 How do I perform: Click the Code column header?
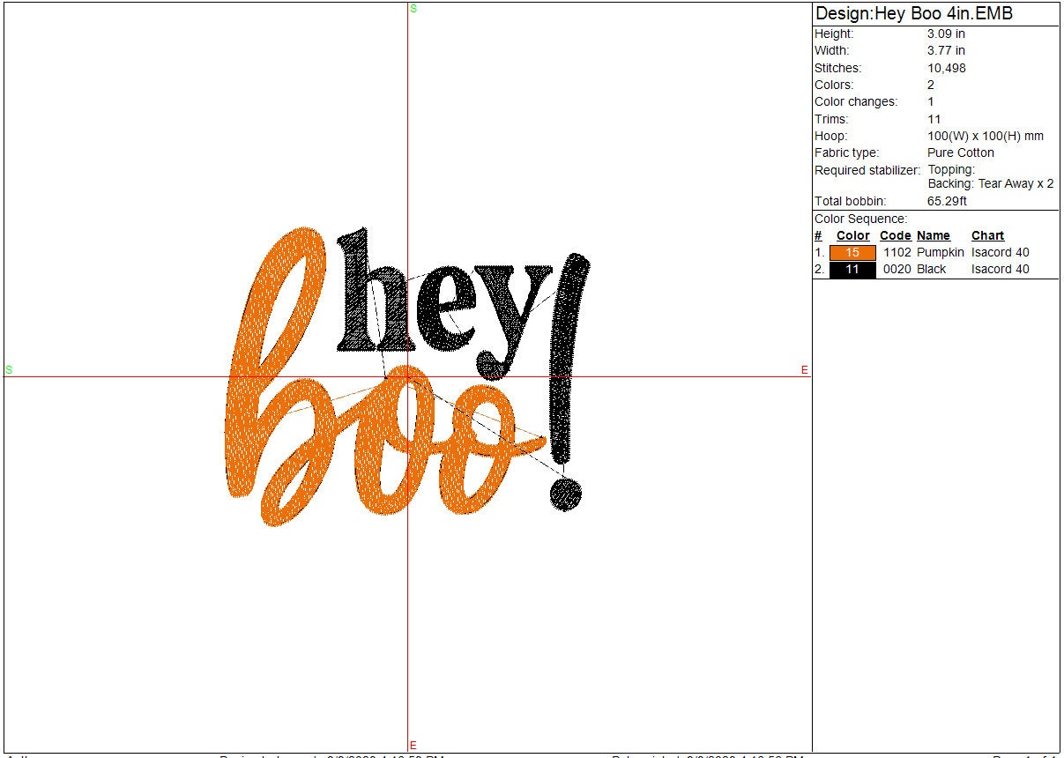pos(895,236)
